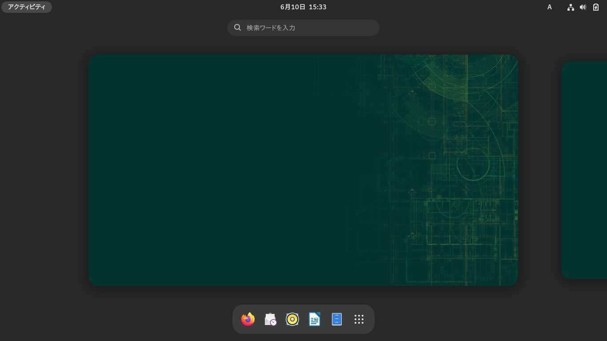Switch to the next workspace on right
607x341 pixels.
584,170
